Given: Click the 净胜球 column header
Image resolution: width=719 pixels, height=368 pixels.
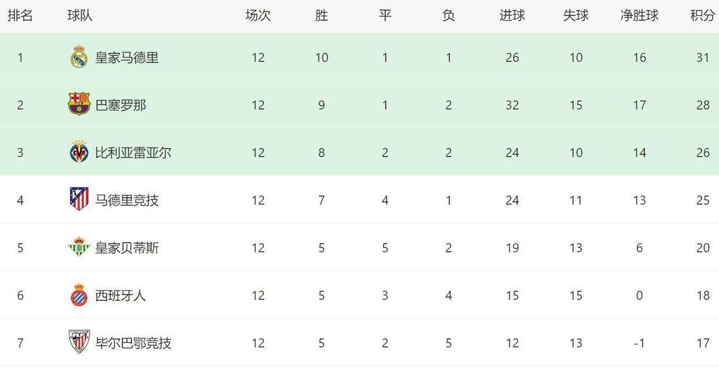Looking at the screenshot, I should [639, 16].
